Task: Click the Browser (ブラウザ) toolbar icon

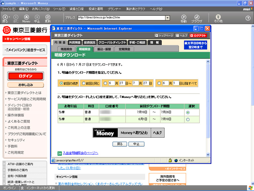Action: [197, 17]
